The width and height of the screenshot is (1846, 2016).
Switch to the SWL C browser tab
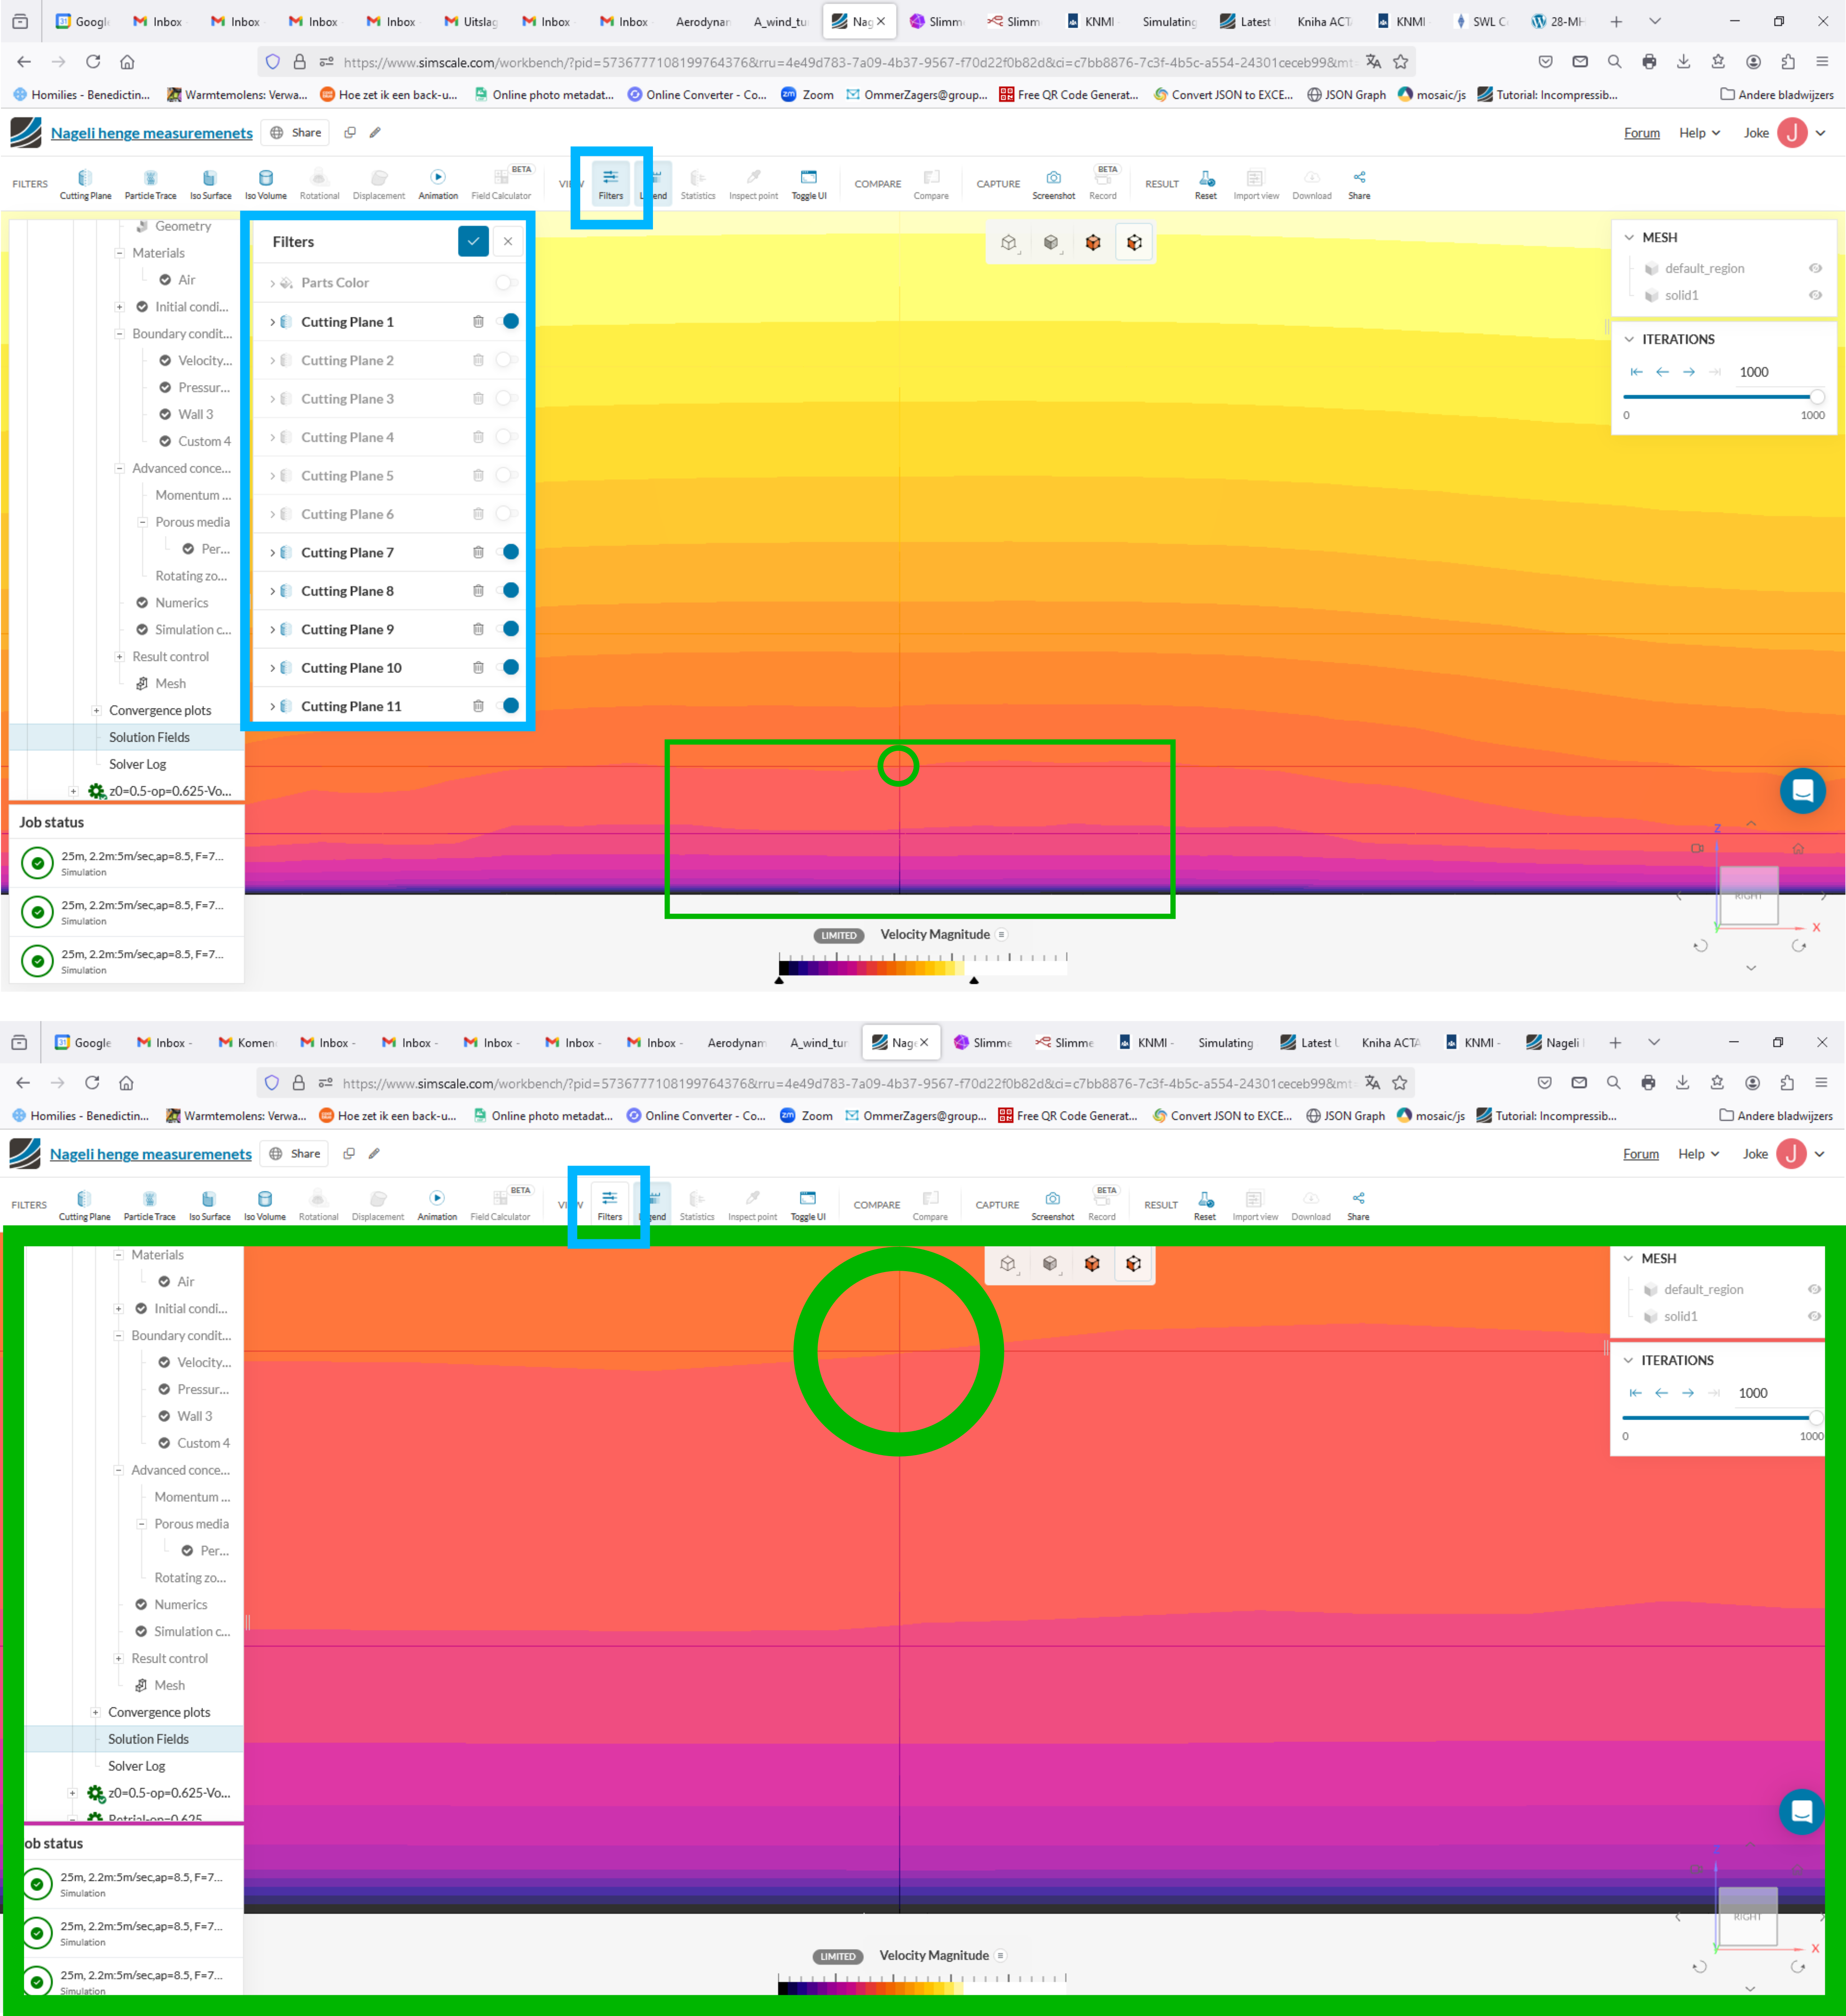click(1480, 21)
